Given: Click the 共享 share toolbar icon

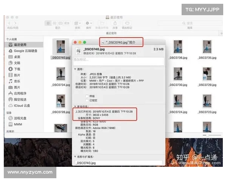Looking at the screenshot, I should point(115,23).
